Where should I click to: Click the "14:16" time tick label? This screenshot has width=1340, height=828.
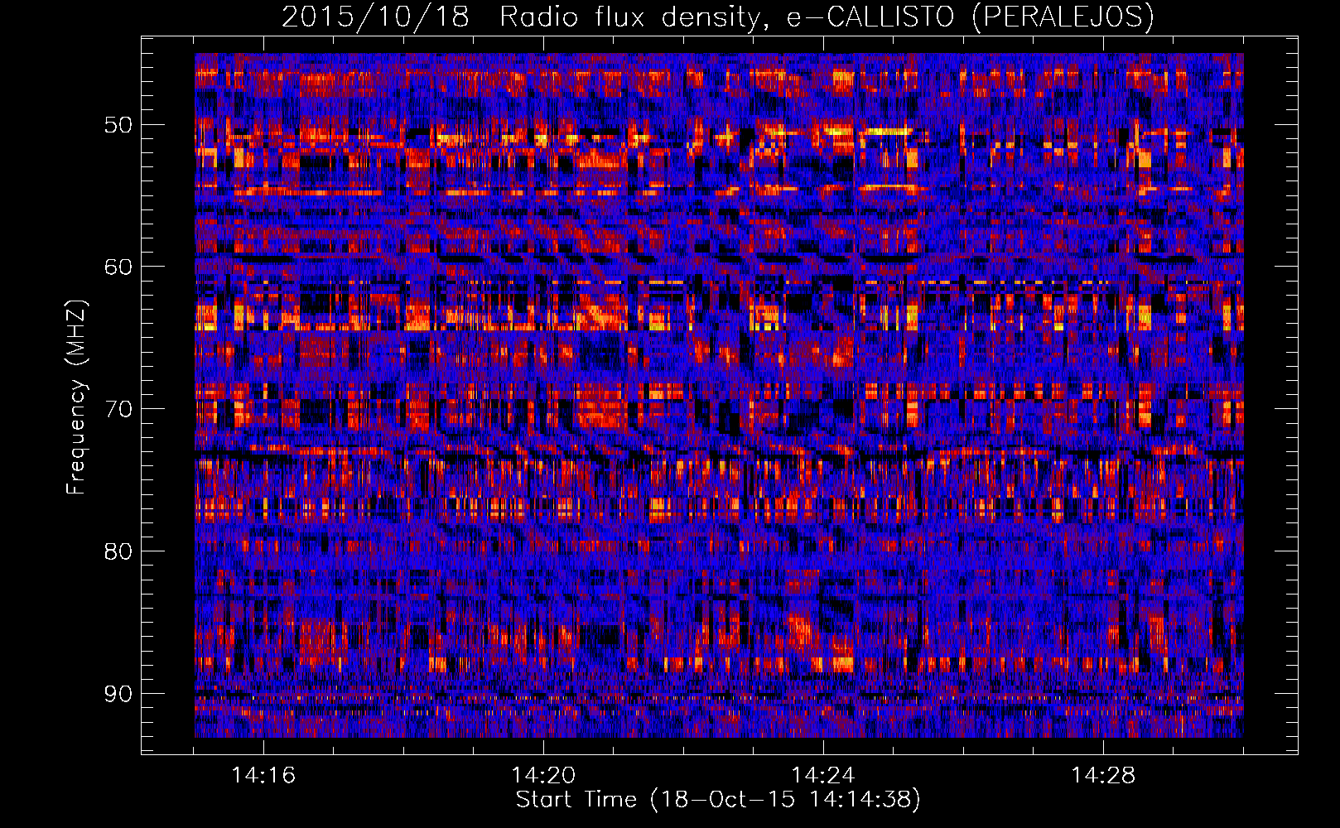[263, 776]
